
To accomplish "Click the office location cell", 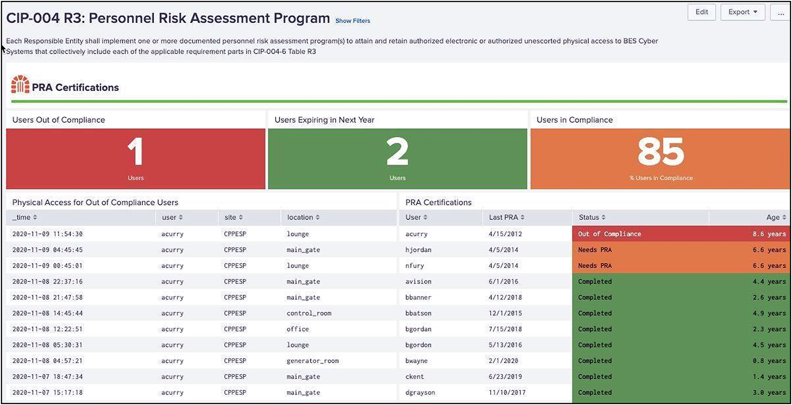I will 298,329.
